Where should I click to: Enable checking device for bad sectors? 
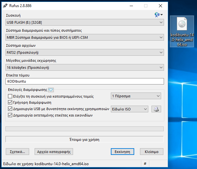[10, 96]
